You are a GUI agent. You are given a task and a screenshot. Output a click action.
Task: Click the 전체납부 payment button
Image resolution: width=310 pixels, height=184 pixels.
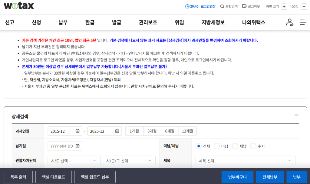270,177
